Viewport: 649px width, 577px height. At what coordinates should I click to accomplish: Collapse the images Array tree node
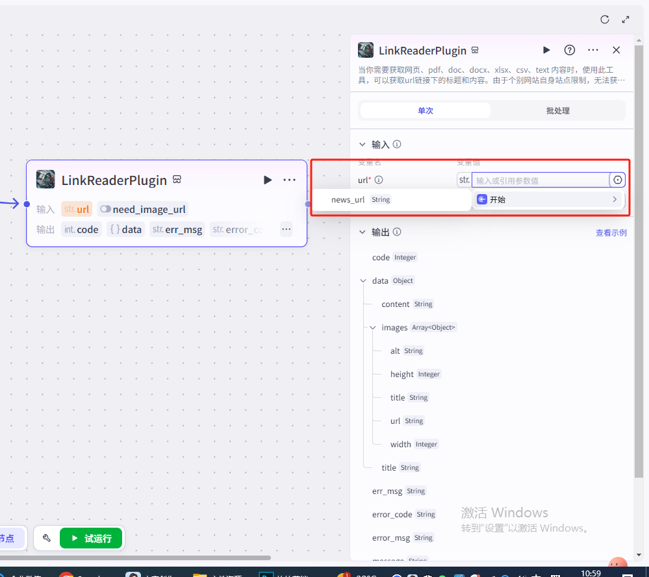point(373,328)
